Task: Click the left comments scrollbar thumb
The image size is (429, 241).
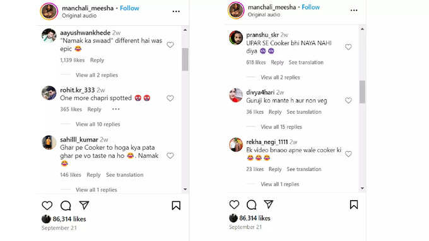Action: (185, 60)
